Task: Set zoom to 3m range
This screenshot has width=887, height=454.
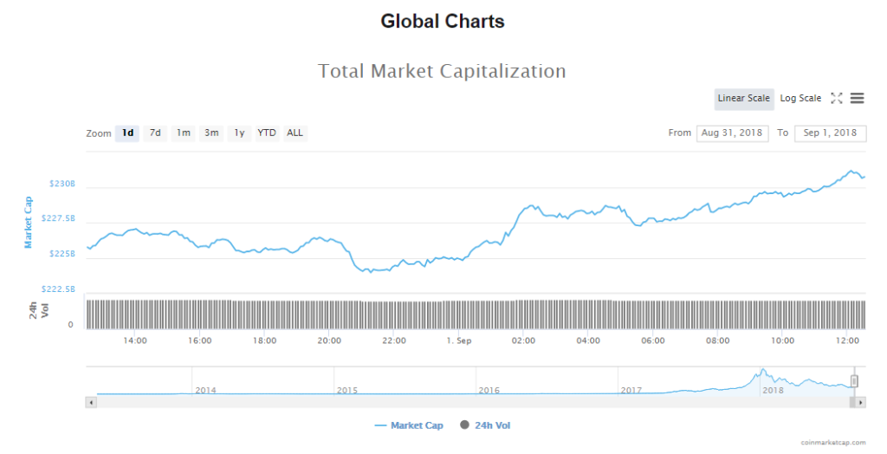Action: 211,133
